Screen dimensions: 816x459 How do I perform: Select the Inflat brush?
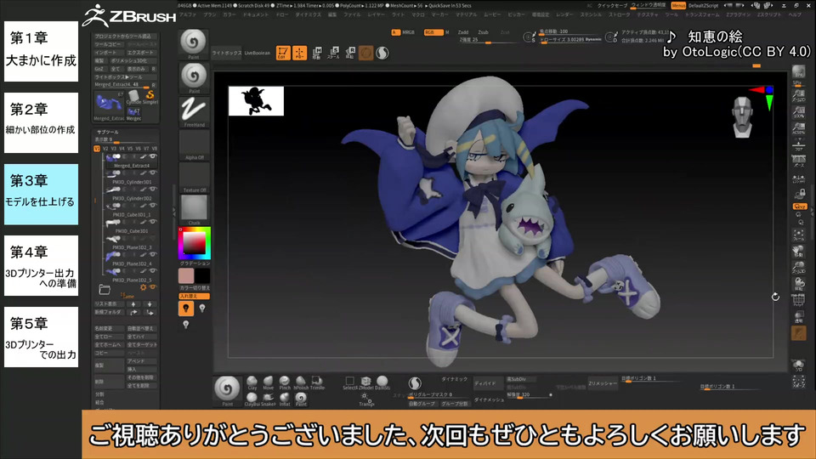[285, 399]
